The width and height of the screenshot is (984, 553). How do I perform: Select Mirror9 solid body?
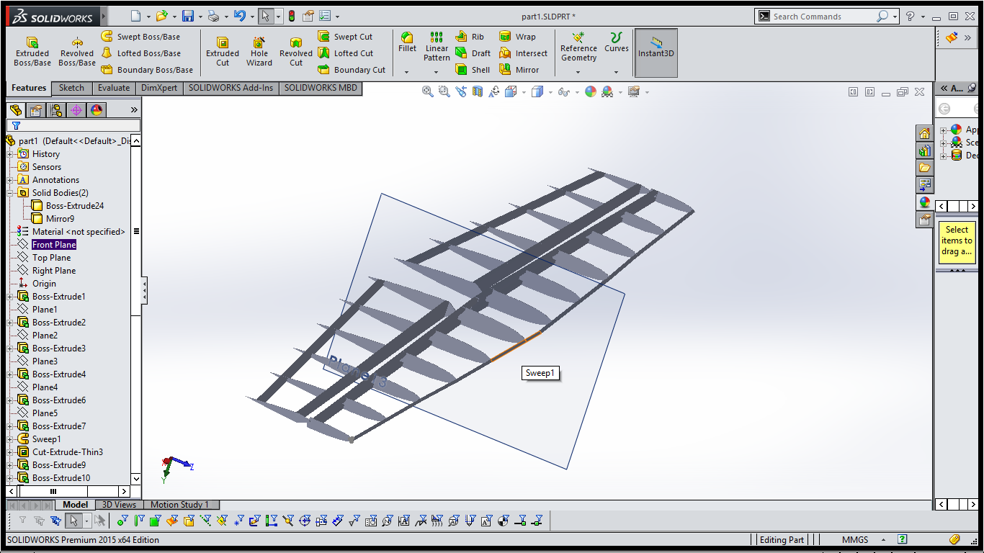(x=60, y=219)
